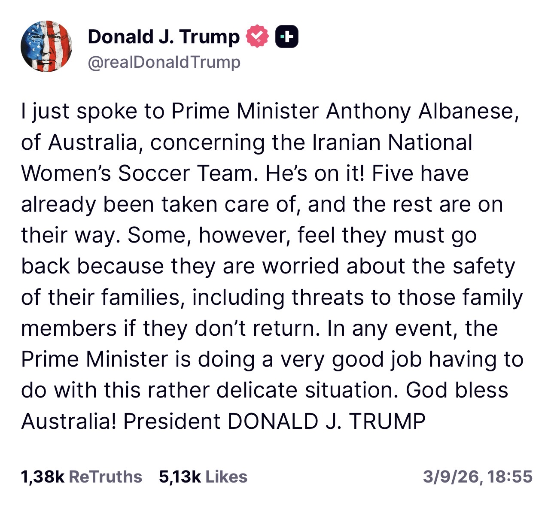Click the 3/9/26, 18:55 timestamp
The height and width of the screenshot is (507, 554).
[x=477, y=477]
